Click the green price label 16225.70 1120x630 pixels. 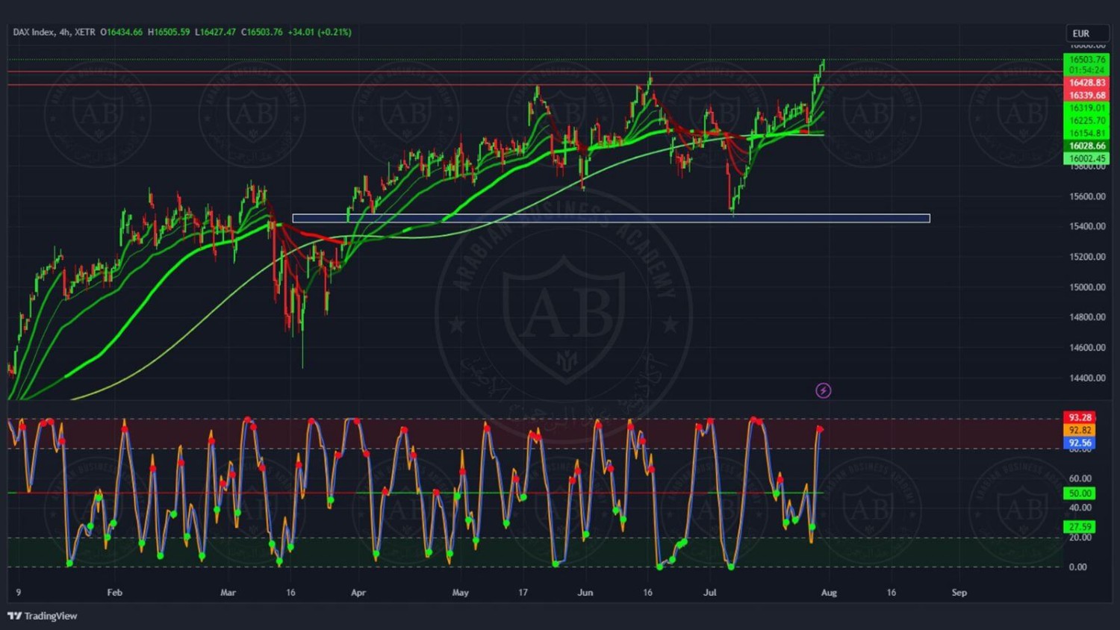(x=1086, y=121)
